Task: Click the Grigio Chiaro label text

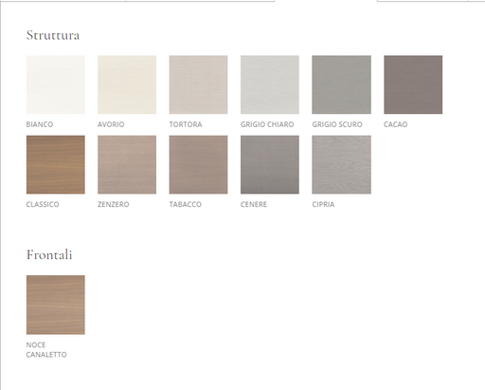Action: tap(267, 124)
